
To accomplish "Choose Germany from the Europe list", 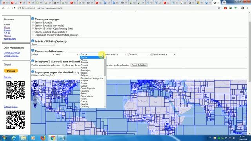I will point(92,107).
